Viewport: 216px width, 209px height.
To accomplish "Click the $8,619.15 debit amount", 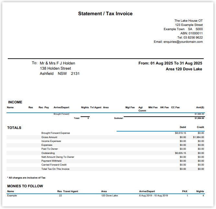I will click(180, 133).
